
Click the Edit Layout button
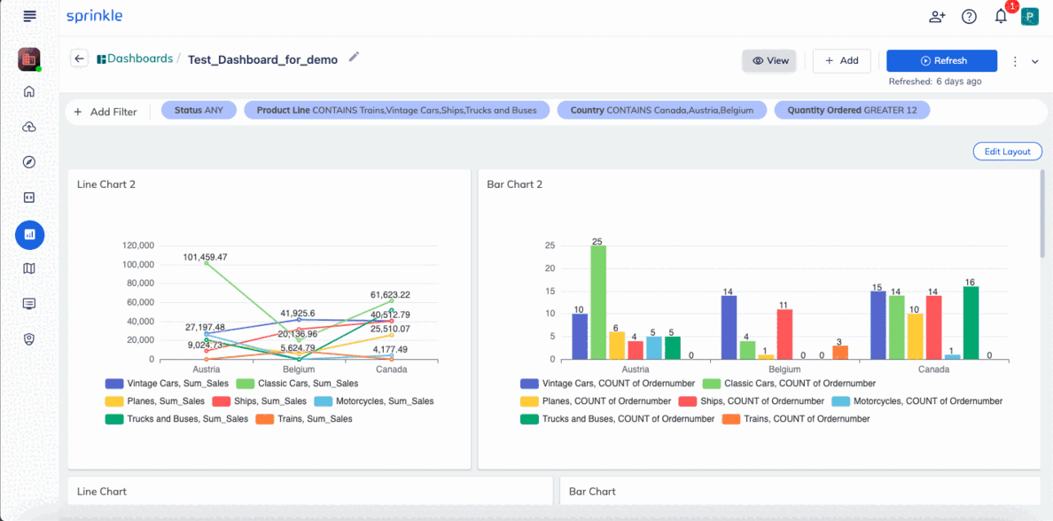[x=1007, y=152]
